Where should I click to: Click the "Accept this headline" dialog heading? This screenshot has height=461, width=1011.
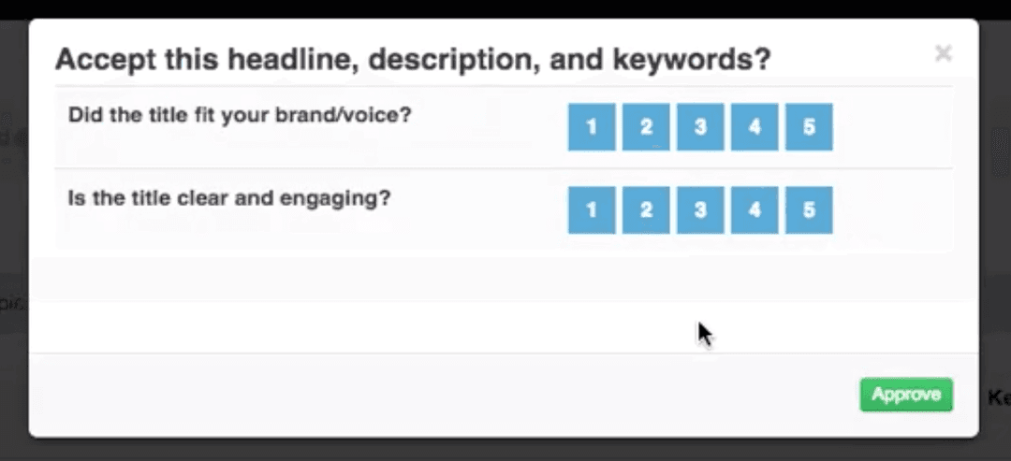(x=413, y=60)
